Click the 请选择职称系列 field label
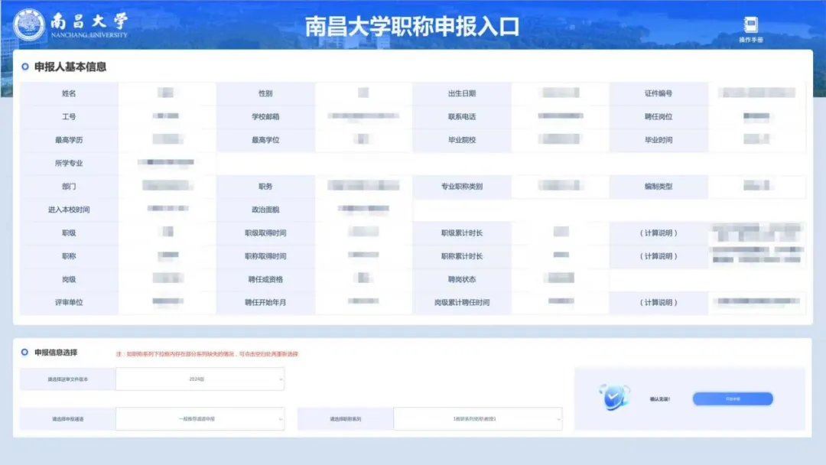Viewport: 826px width, 465px height. (346, 419)
